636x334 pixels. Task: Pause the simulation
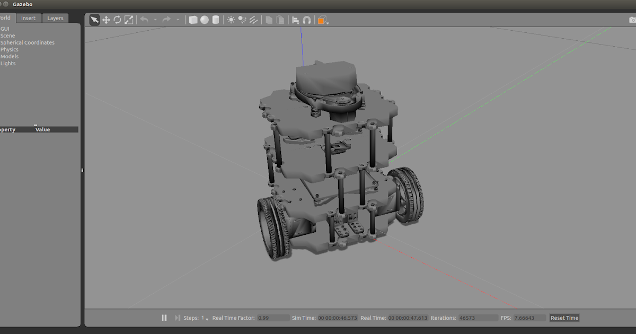coord(164,318)
